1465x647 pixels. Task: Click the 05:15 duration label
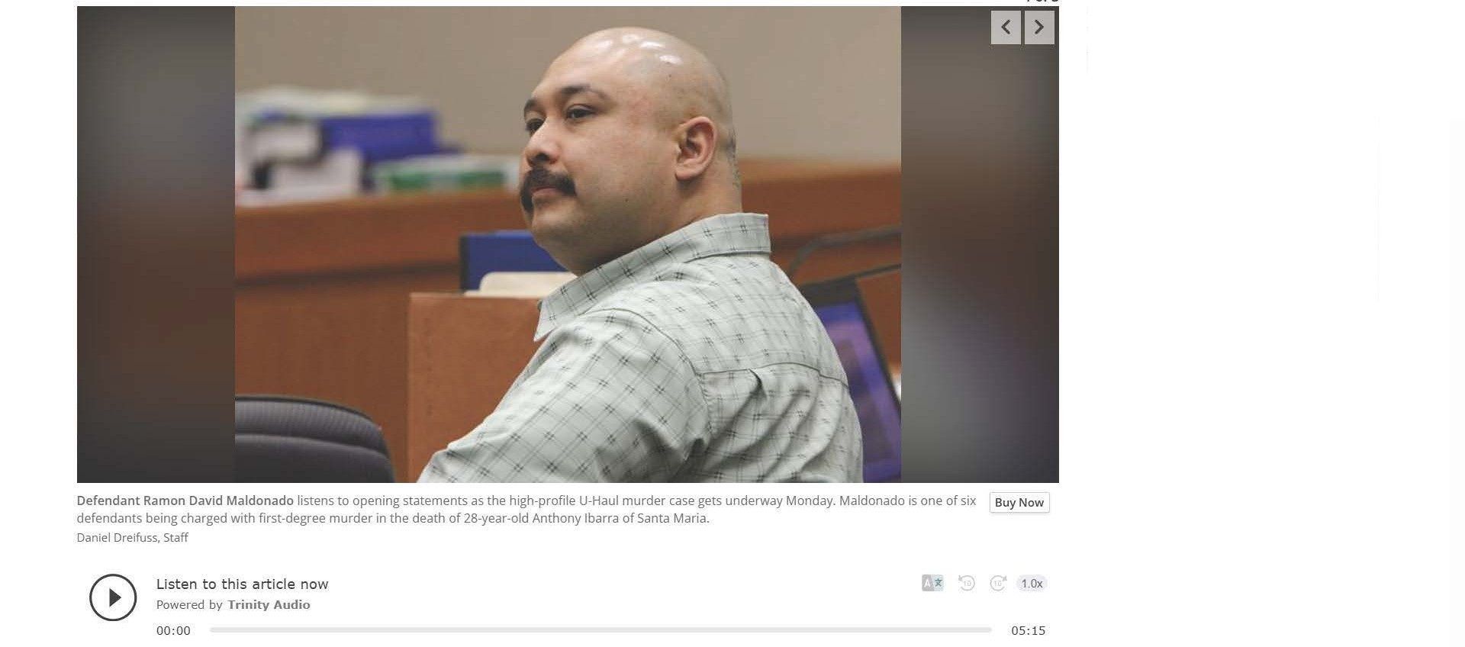1029,631
